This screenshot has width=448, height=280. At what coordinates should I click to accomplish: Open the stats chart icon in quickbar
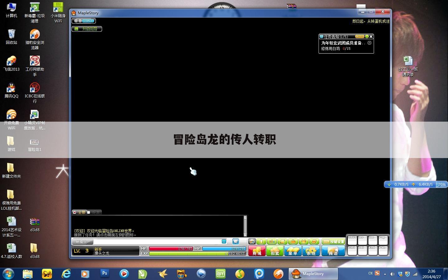point(272,242)
